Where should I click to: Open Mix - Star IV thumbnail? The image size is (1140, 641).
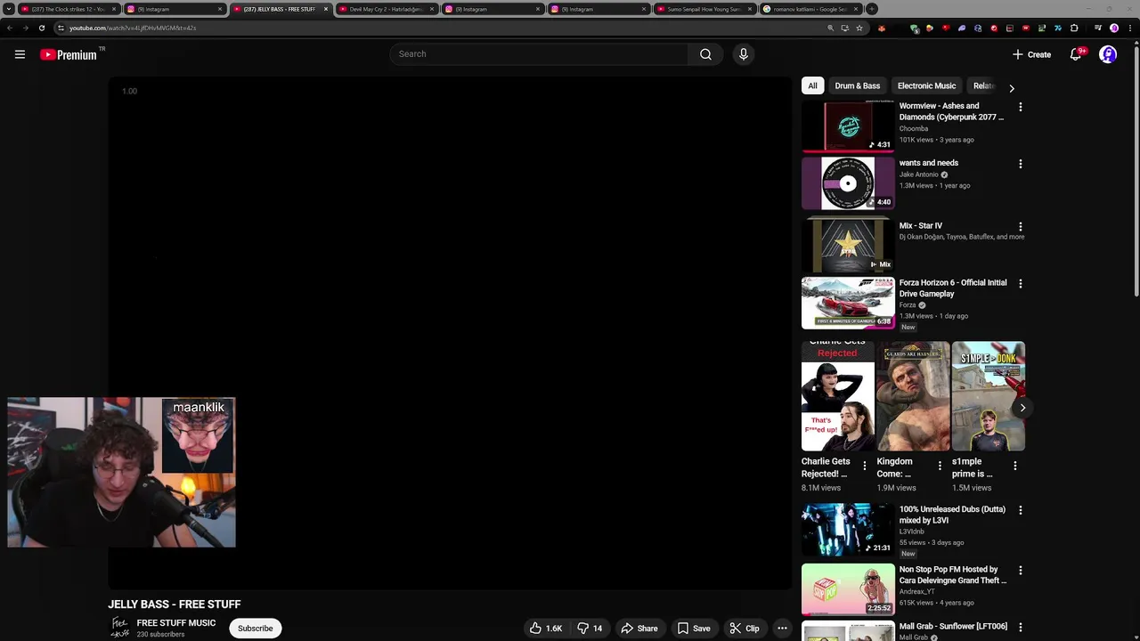point(848,245)
